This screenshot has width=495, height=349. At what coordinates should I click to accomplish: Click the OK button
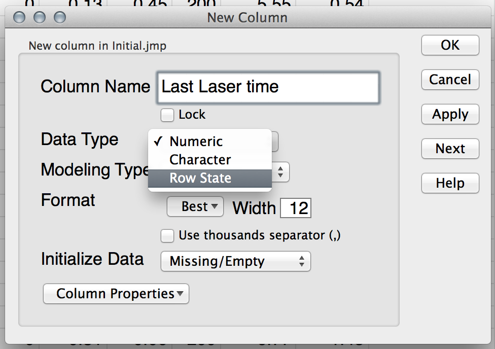pos(450,45)
